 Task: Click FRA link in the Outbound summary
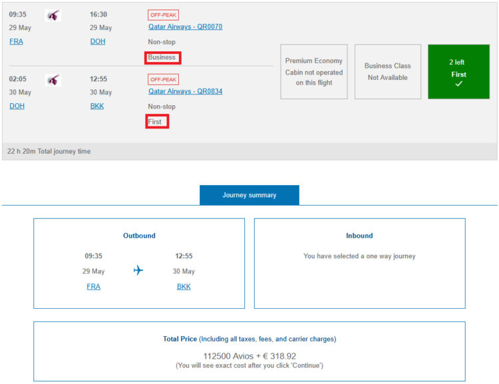pyautogui.click(x=94, y=287)
